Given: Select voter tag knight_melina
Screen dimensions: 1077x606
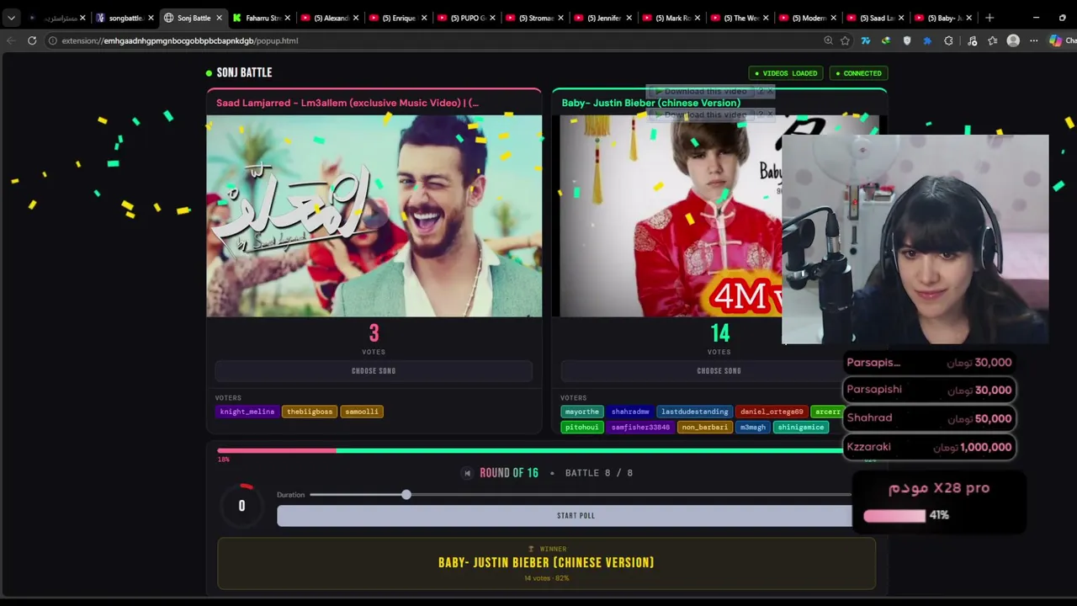Looking at the screenshot, I should pyautogui.click(x=247, y=412).
